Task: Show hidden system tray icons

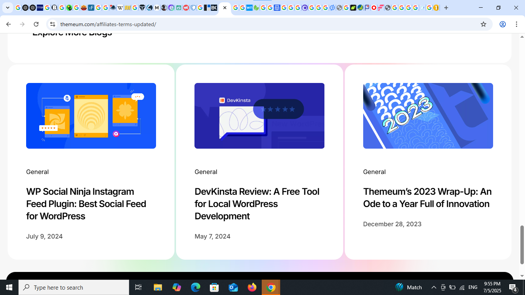Action: 434,287
